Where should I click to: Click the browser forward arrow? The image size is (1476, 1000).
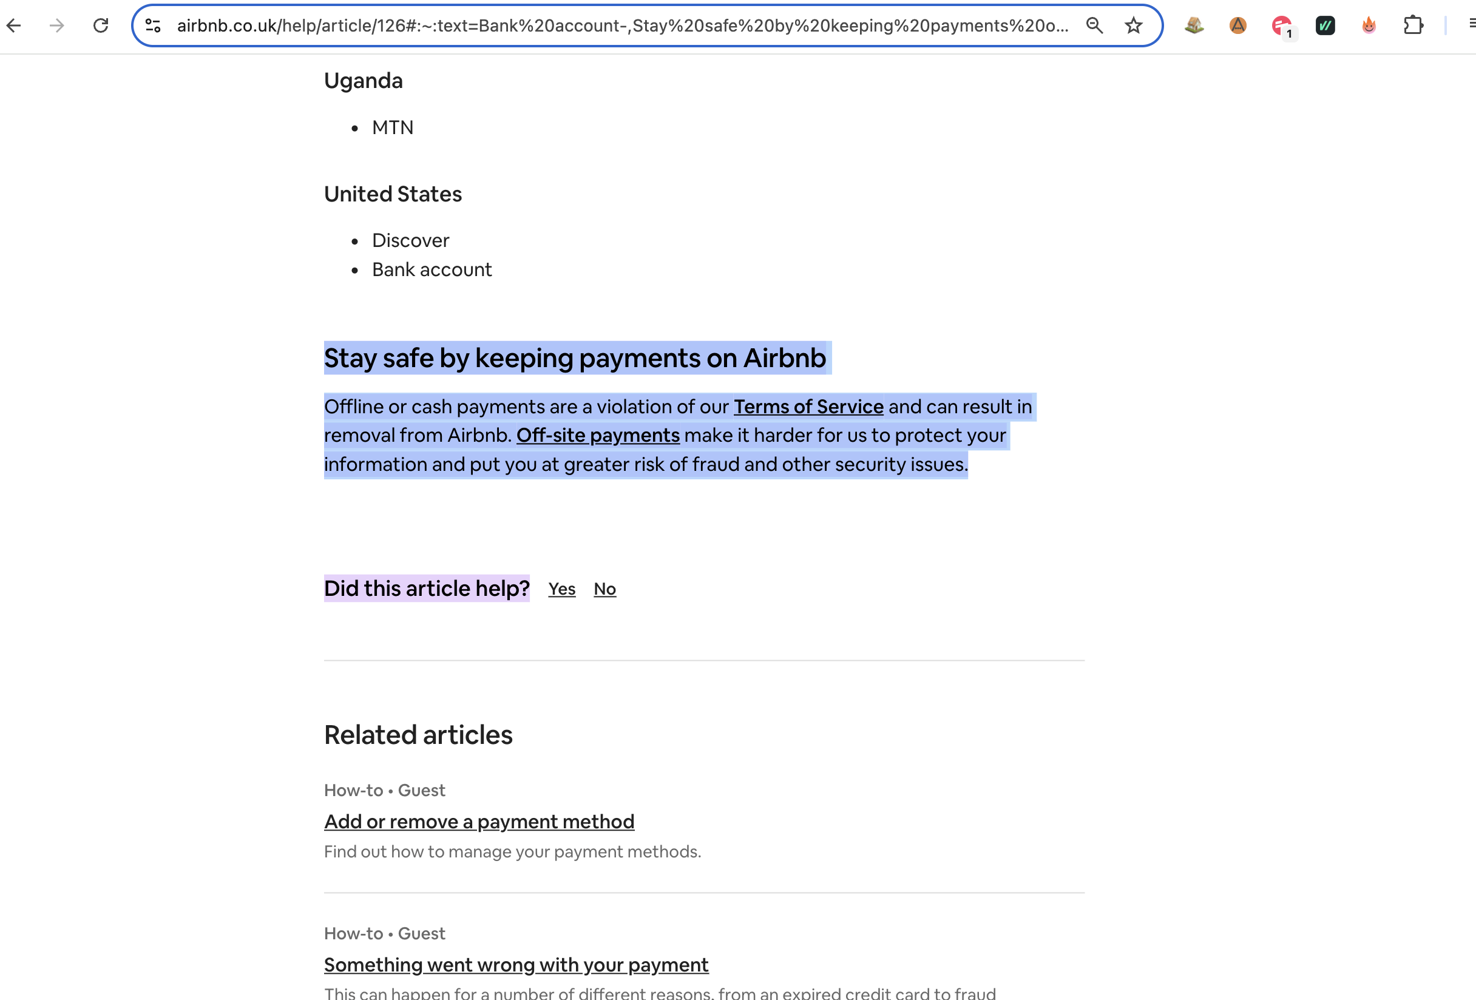[57, 25]
